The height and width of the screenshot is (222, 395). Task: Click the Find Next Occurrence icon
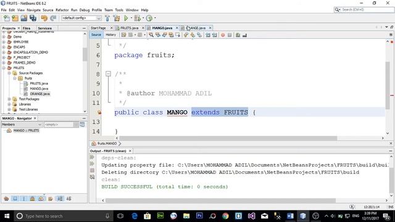[165, 35]
